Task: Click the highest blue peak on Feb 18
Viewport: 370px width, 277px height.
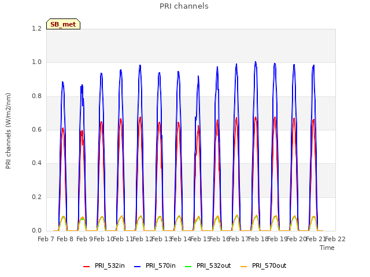Action: [256, 62]
